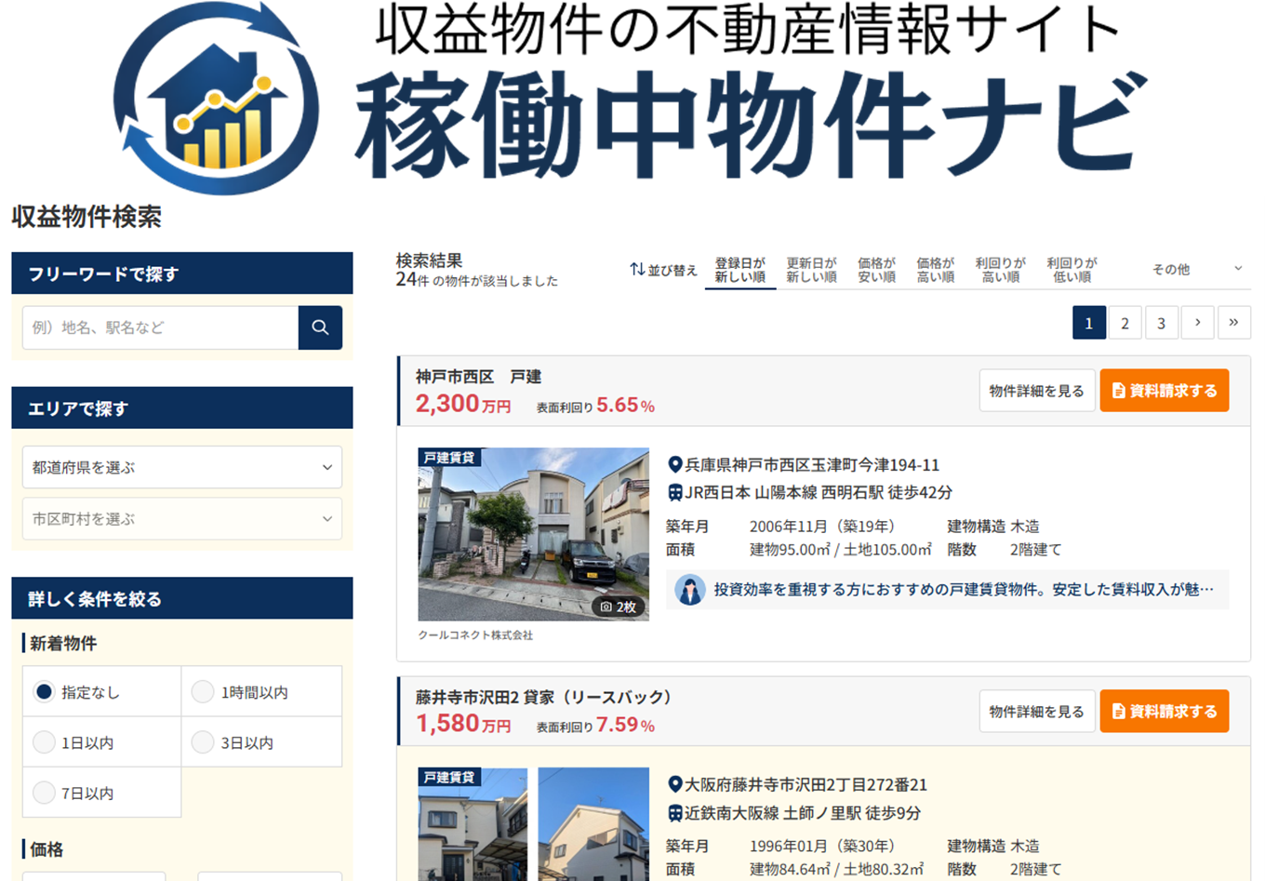Click the sort arrows 並び替え icon
Screen dimensions: 1265x881
637,270
